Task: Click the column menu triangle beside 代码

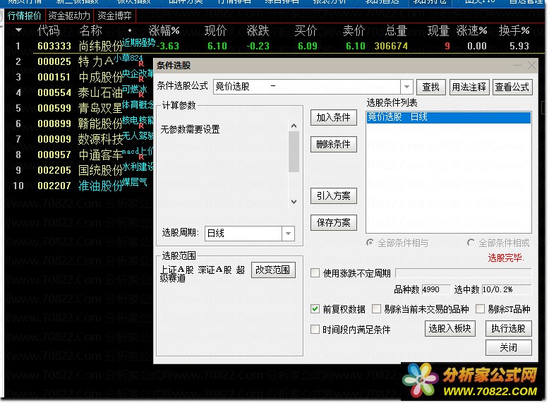Action: [x=18, y=30]
